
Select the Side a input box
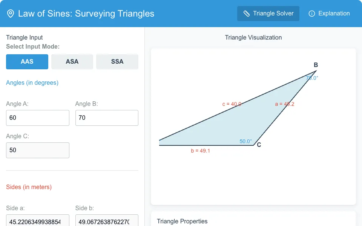(38, 220)
